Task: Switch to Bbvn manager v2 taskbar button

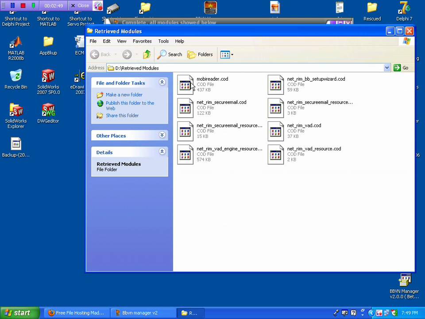Action: (x=143, y=313)
